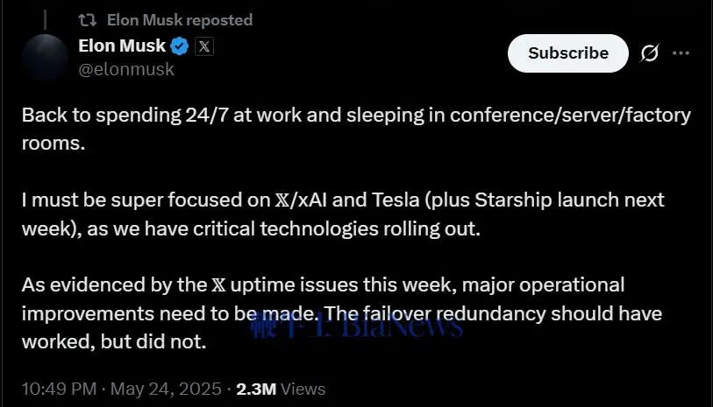
Task: Click the Grok icon next to Subscribe
Action: point(650,53)
